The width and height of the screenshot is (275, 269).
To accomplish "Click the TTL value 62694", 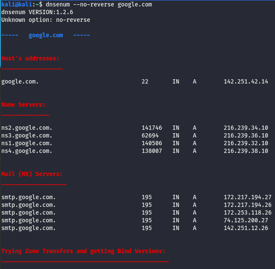I will pyautogui.click(x=150, y=135).
